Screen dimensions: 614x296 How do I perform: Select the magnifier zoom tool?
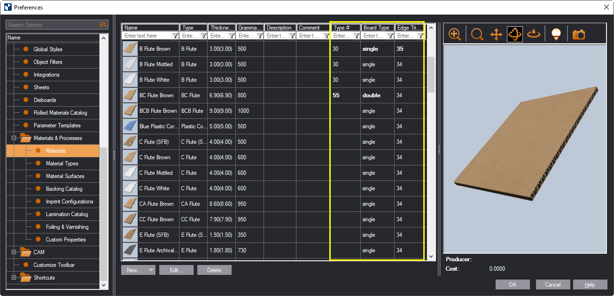pos(477,34)
